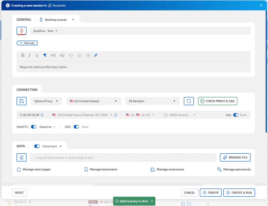Image resolution: width=268 pixels, height=206 pixels.
Task: Refresh proxy with the circular arrows icon
Action: click(189, 101)
